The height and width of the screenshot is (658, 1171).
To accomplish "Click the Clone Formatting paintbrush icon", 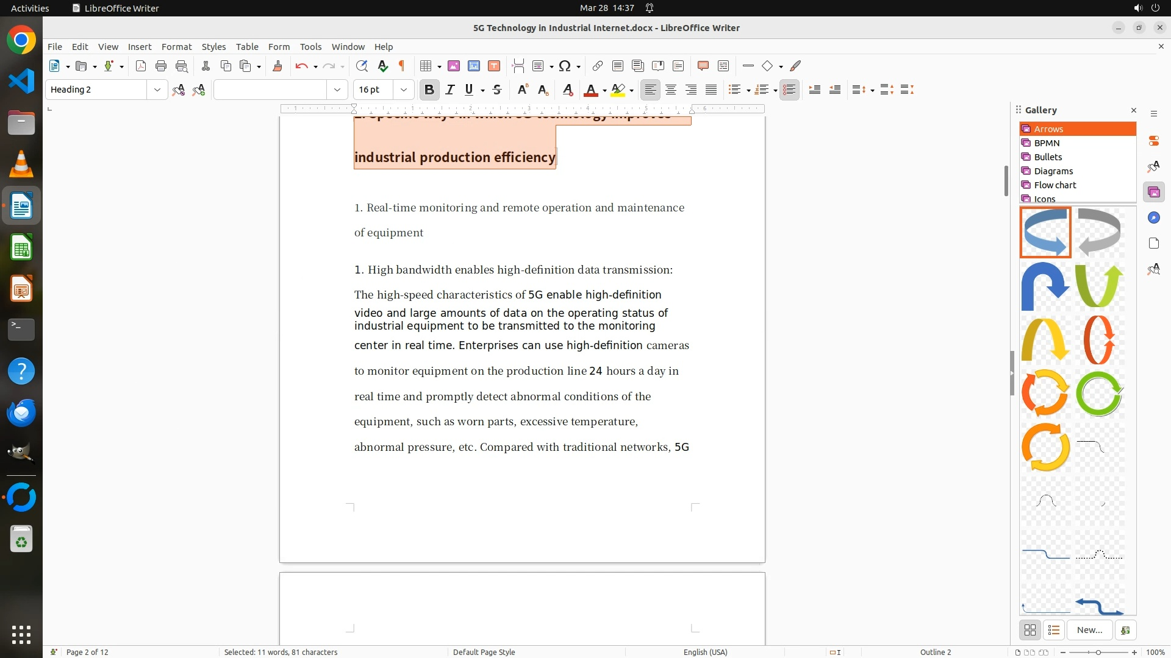I will (278, 66).
